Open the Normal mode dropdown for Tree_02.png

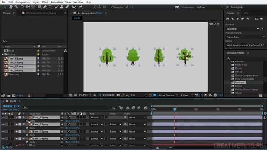tap(96, 125)
